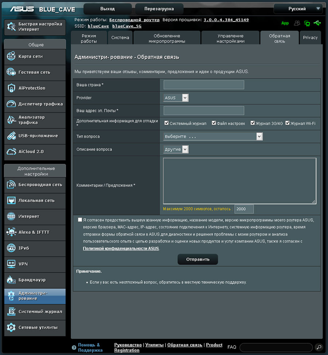Open VPN monitor icon
328x355 pixels.
point(11,264)
